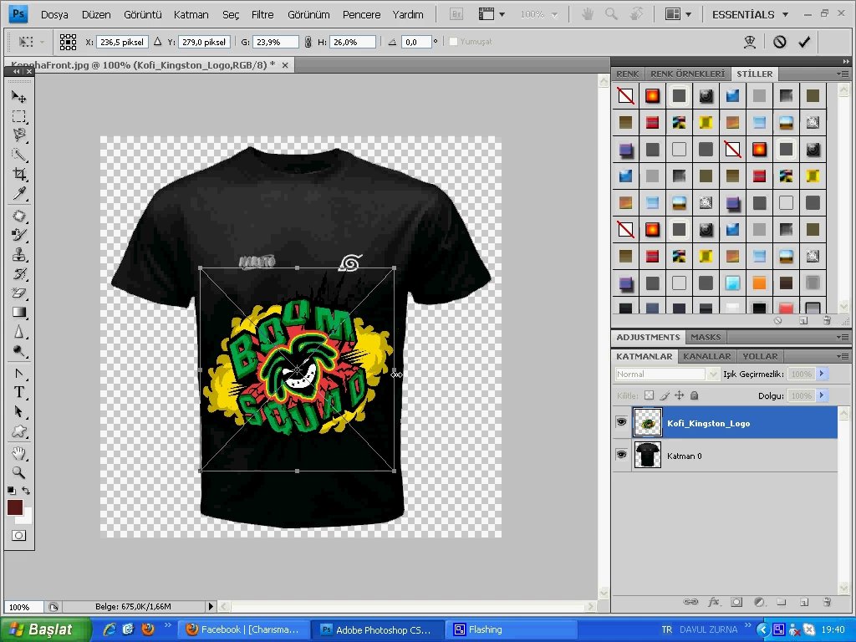Open the Başlat start button
856x642 pixels.
(45, 629)
